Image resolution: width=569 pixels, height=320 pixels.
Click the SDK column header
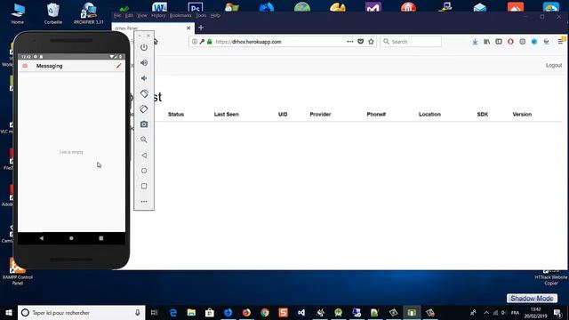pyautogui.click(x=483, y=115)
